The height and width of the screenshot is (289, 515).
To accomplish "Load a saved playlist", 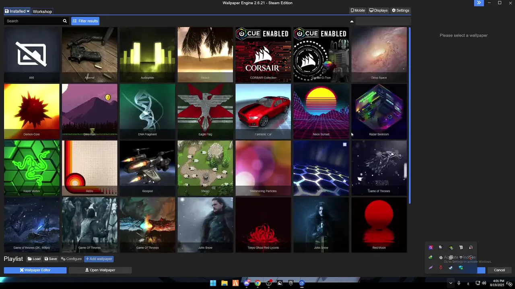I will pos(34,259).
